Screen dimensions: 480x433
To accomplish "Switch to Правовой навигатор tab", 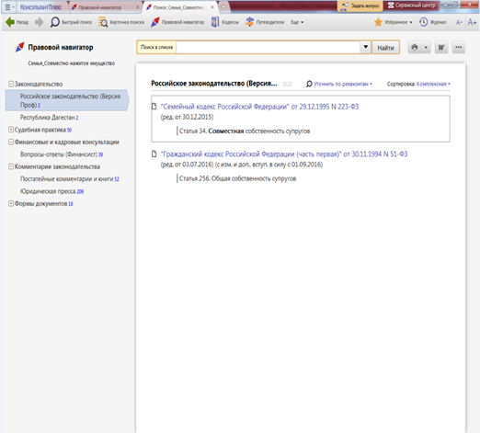I will coord(100,7).
